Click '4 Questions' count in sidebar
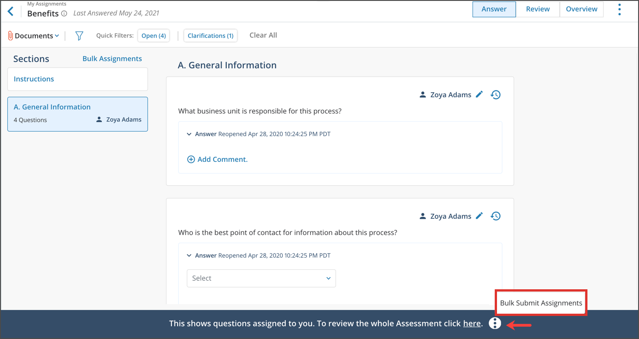639x339 pixels. coord(30,120)
